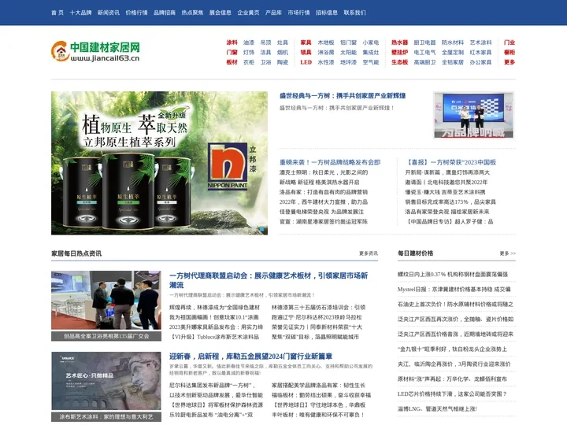Viewport: 567px width, 425px height.
Task: Open 全屋定制 category link
Action: [452, 53]
